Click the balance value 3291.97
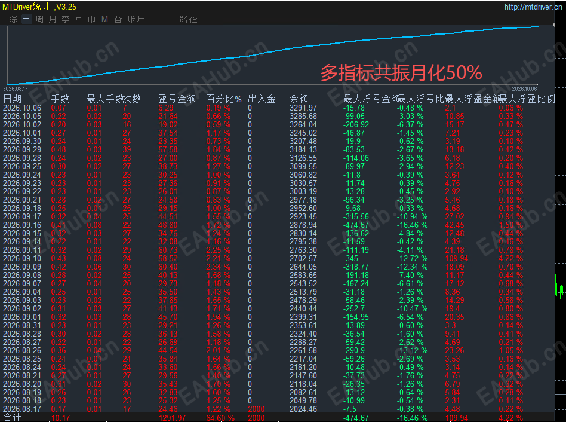The width and height of the screenshot is (566, 422). tap(303, 108)
